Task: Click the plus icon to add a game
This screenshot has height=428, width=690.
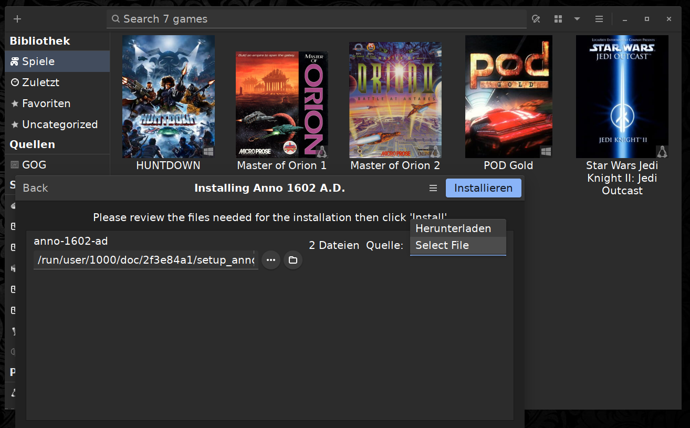Action: (x=17, y=19)
